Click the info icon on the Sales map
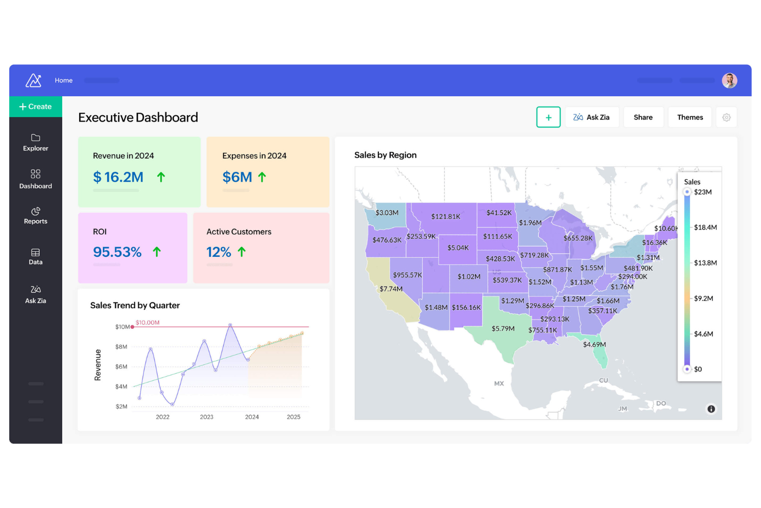 tap(711, 409)
